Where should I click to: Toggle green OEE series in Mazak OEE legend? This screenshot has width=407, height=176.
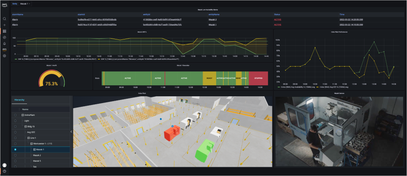pyautogui.click(x=55, y=59)
